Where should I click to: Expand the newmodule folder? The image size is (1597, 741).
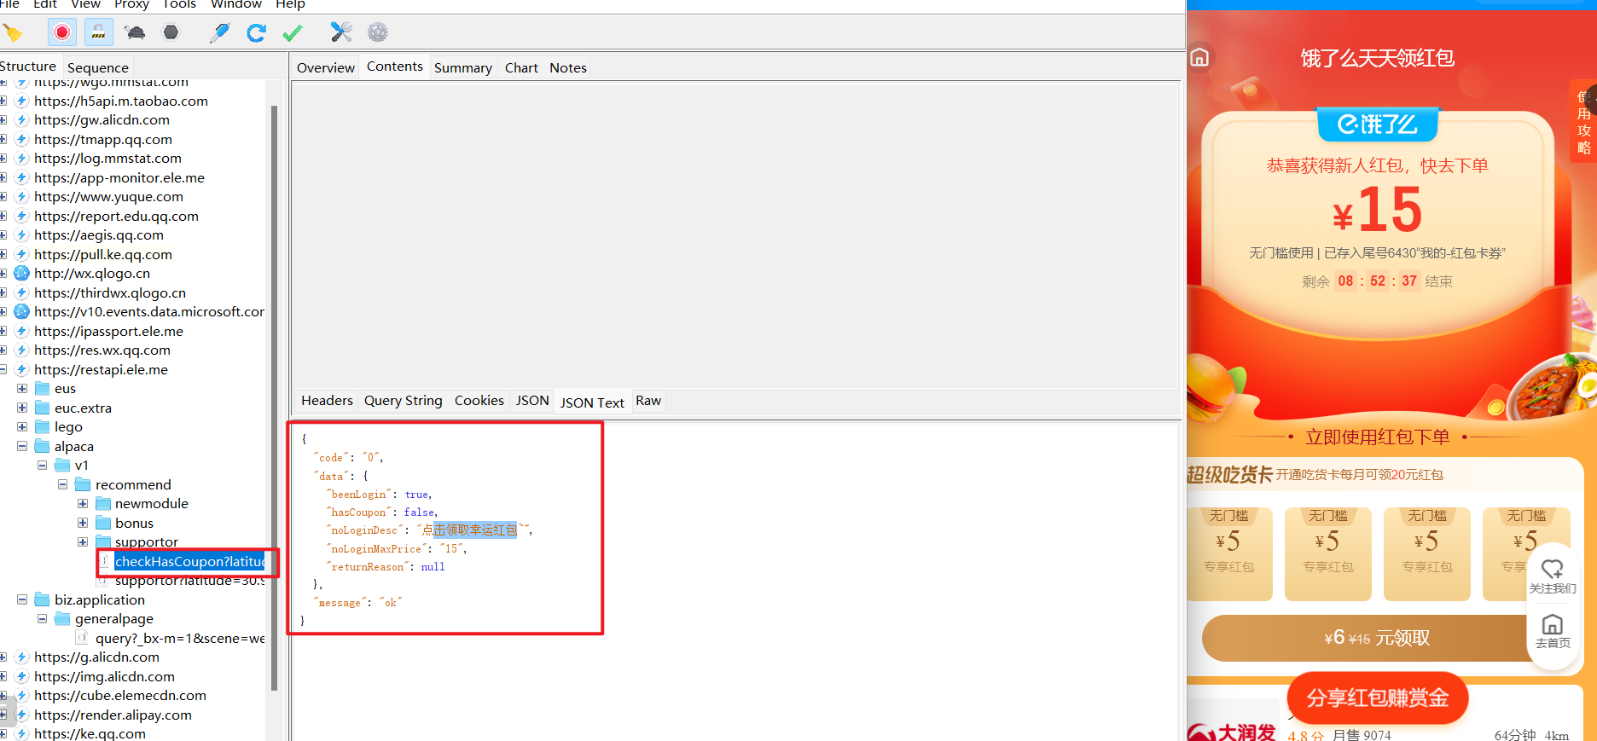pos(83,504)
